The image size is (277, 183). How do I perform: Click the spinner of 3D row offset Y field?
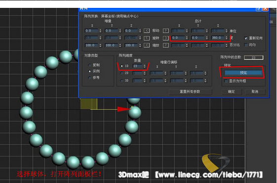[x=186, y=81]
